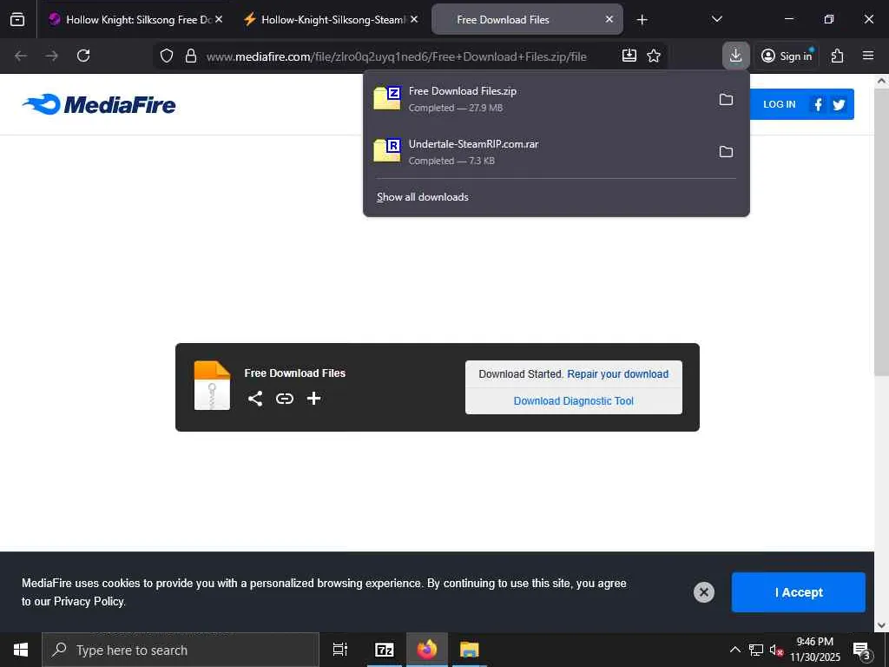Copy link to Free Download Files
889x667 pixels.
point(285,398)
